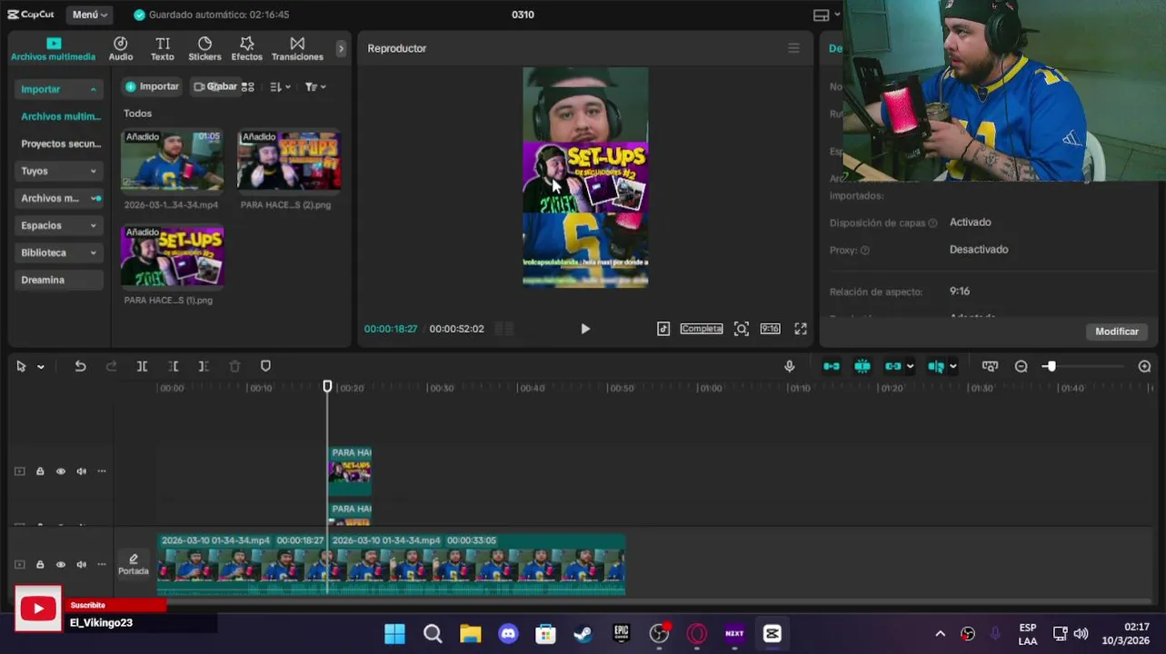The height and width of the screenshot is (654, 1166).
Task: Open the Texto panel
Action: (x=163, y=49)
